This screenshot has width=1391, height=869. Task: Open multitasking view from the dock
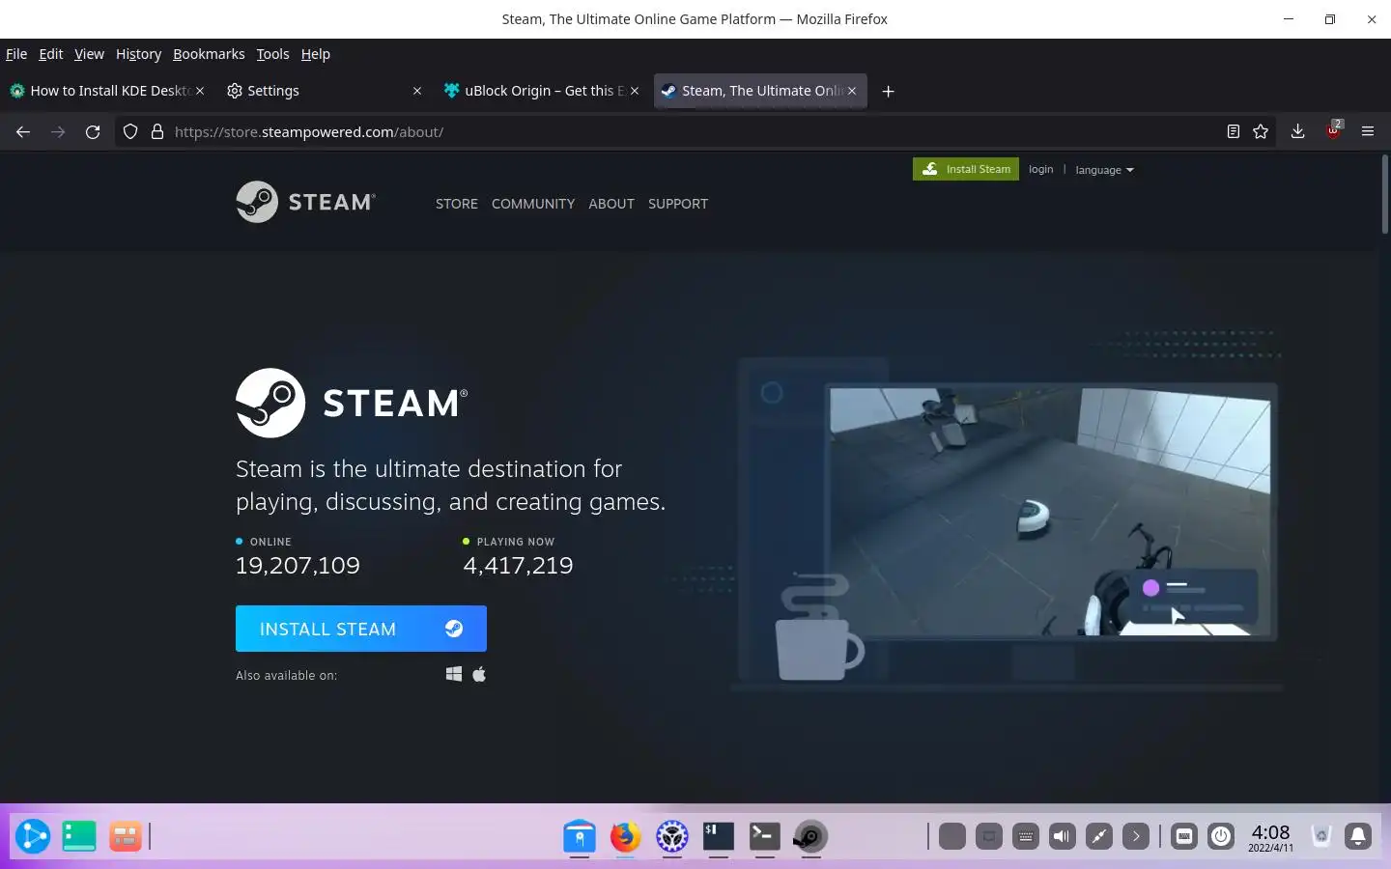coord(126,836)
